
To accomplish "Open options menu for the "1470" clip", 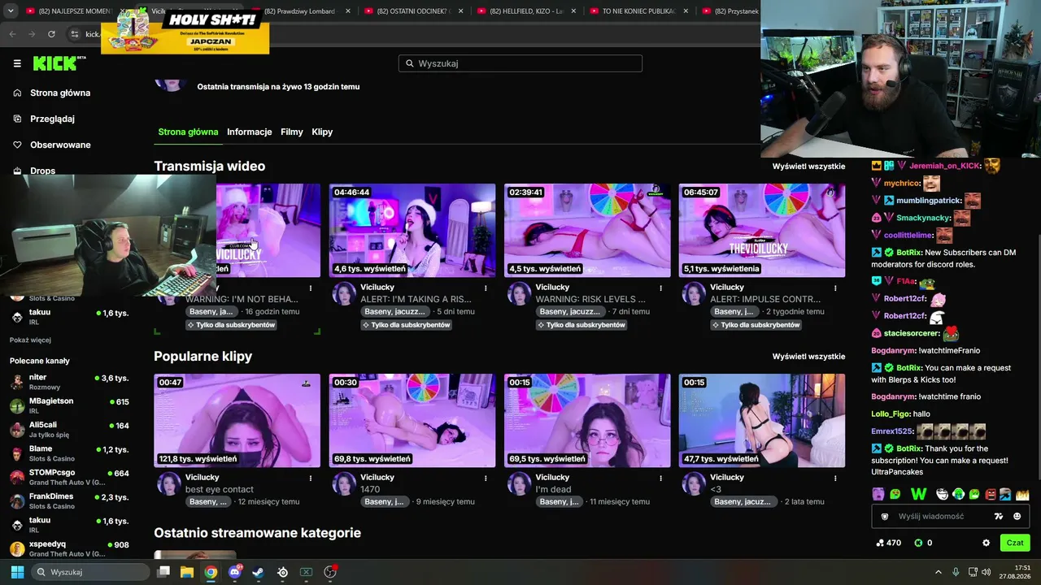I will tap(486, 478).
